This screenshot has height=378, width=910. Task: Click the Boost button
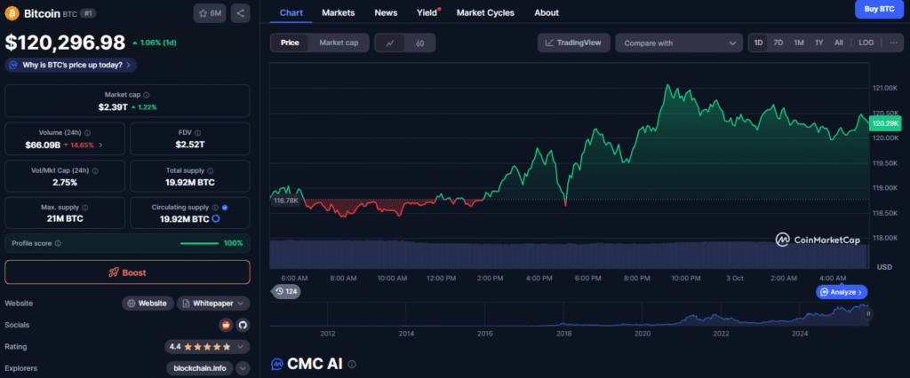tap(127, 272)
